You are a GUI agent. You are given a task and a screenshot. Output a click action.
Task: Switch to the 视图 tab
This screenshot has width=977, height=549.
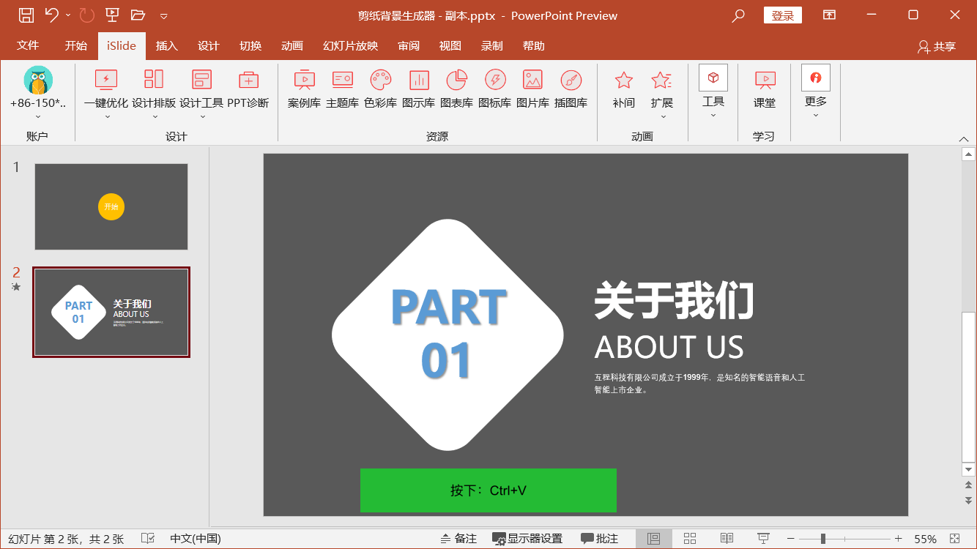[x=450, y=45]
